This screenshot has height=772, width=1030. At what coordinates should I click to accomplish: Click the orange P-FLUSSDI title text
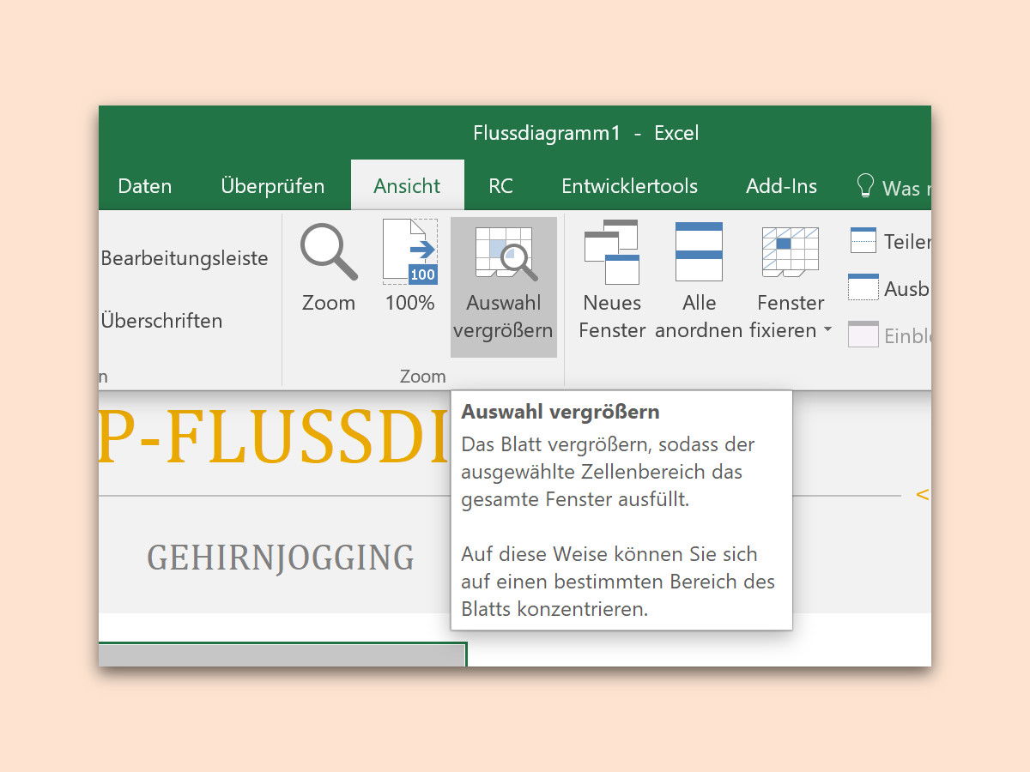click(x=273, y=437)
